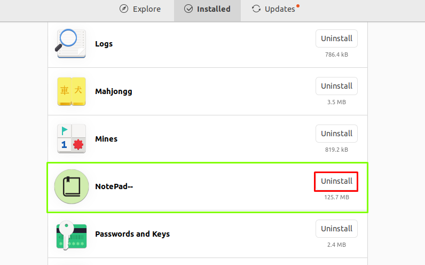
Task: Click Uninstall for Mines
Action: [x=336, y=134]
